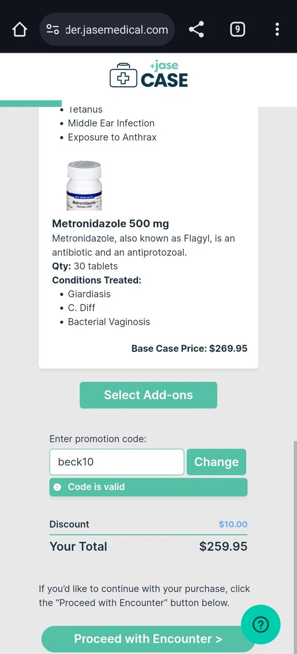Screen dimensions: 297x654
Task: Click the page scrollbar on right edge
Action: click(295, 523)
